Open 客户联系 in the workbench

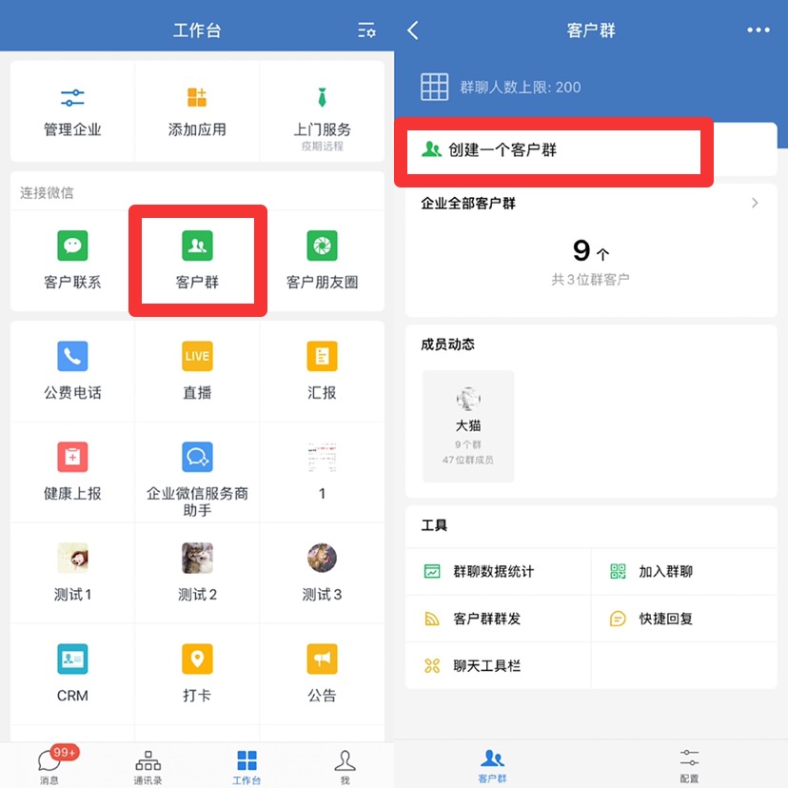tap(72, 246)
